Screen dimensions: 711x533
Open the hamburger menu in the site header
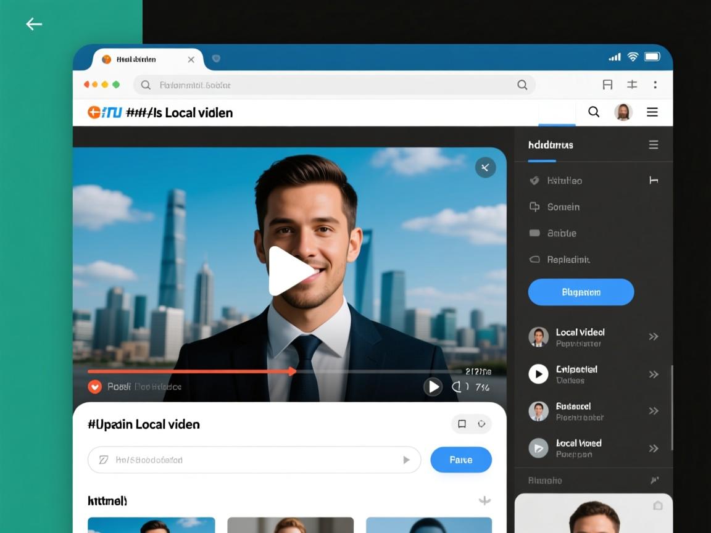click(x=652, y=112)
